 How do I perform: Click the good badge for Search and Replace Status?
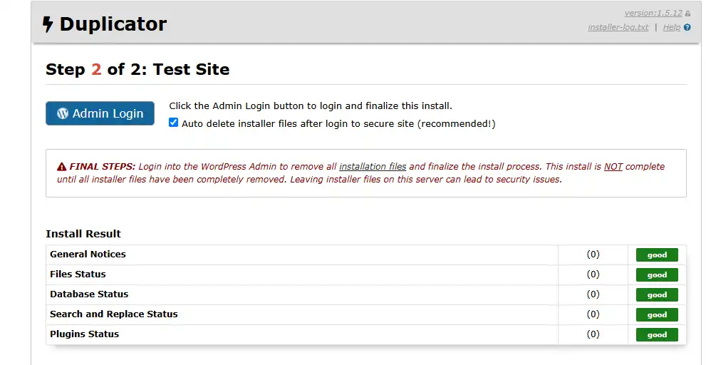tap(657, 315)
